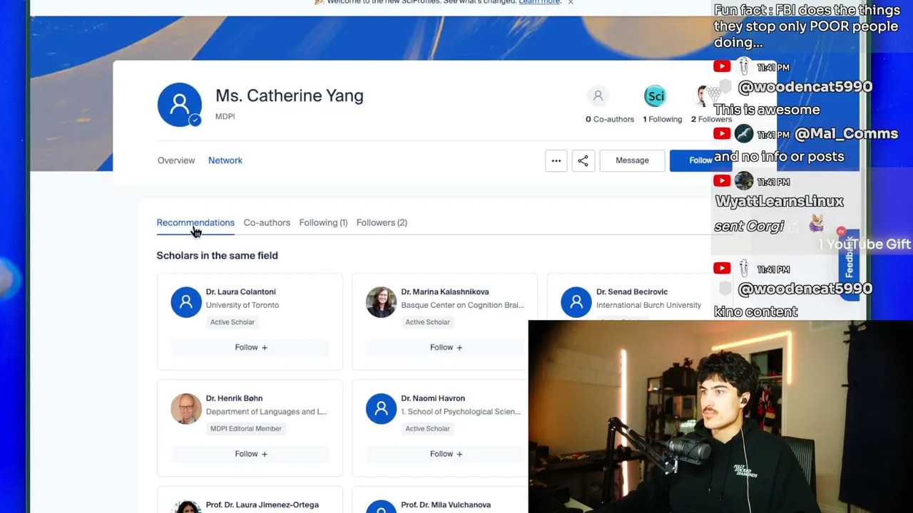Click Marina Kalashnikova's Active Scholar badge

(x=427, y=322)
